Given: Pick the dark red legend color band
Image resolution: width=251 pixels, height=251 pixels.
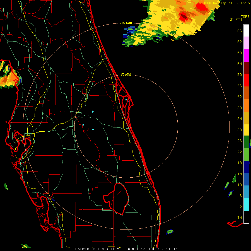Looking at the screenshot, I should tap(246, 68).
